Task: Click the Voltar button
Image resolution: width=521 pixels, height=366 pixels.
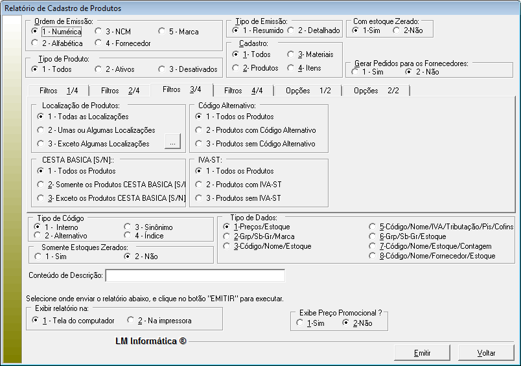Action: point(486,353)
